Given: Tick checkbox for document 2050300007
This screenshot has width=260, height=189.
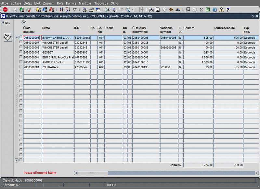Looking at the screenshot, I should point(21,42).
